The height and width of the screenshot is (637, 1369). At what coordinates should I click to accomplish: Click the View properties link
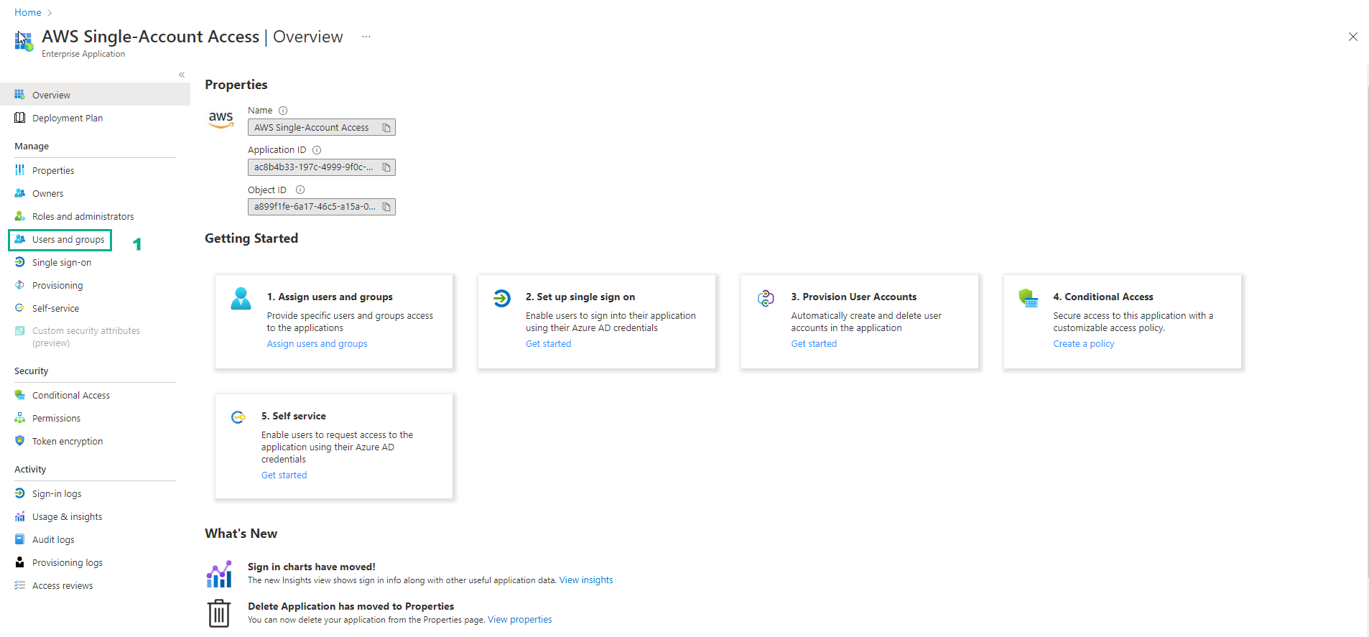coord(520,620)
